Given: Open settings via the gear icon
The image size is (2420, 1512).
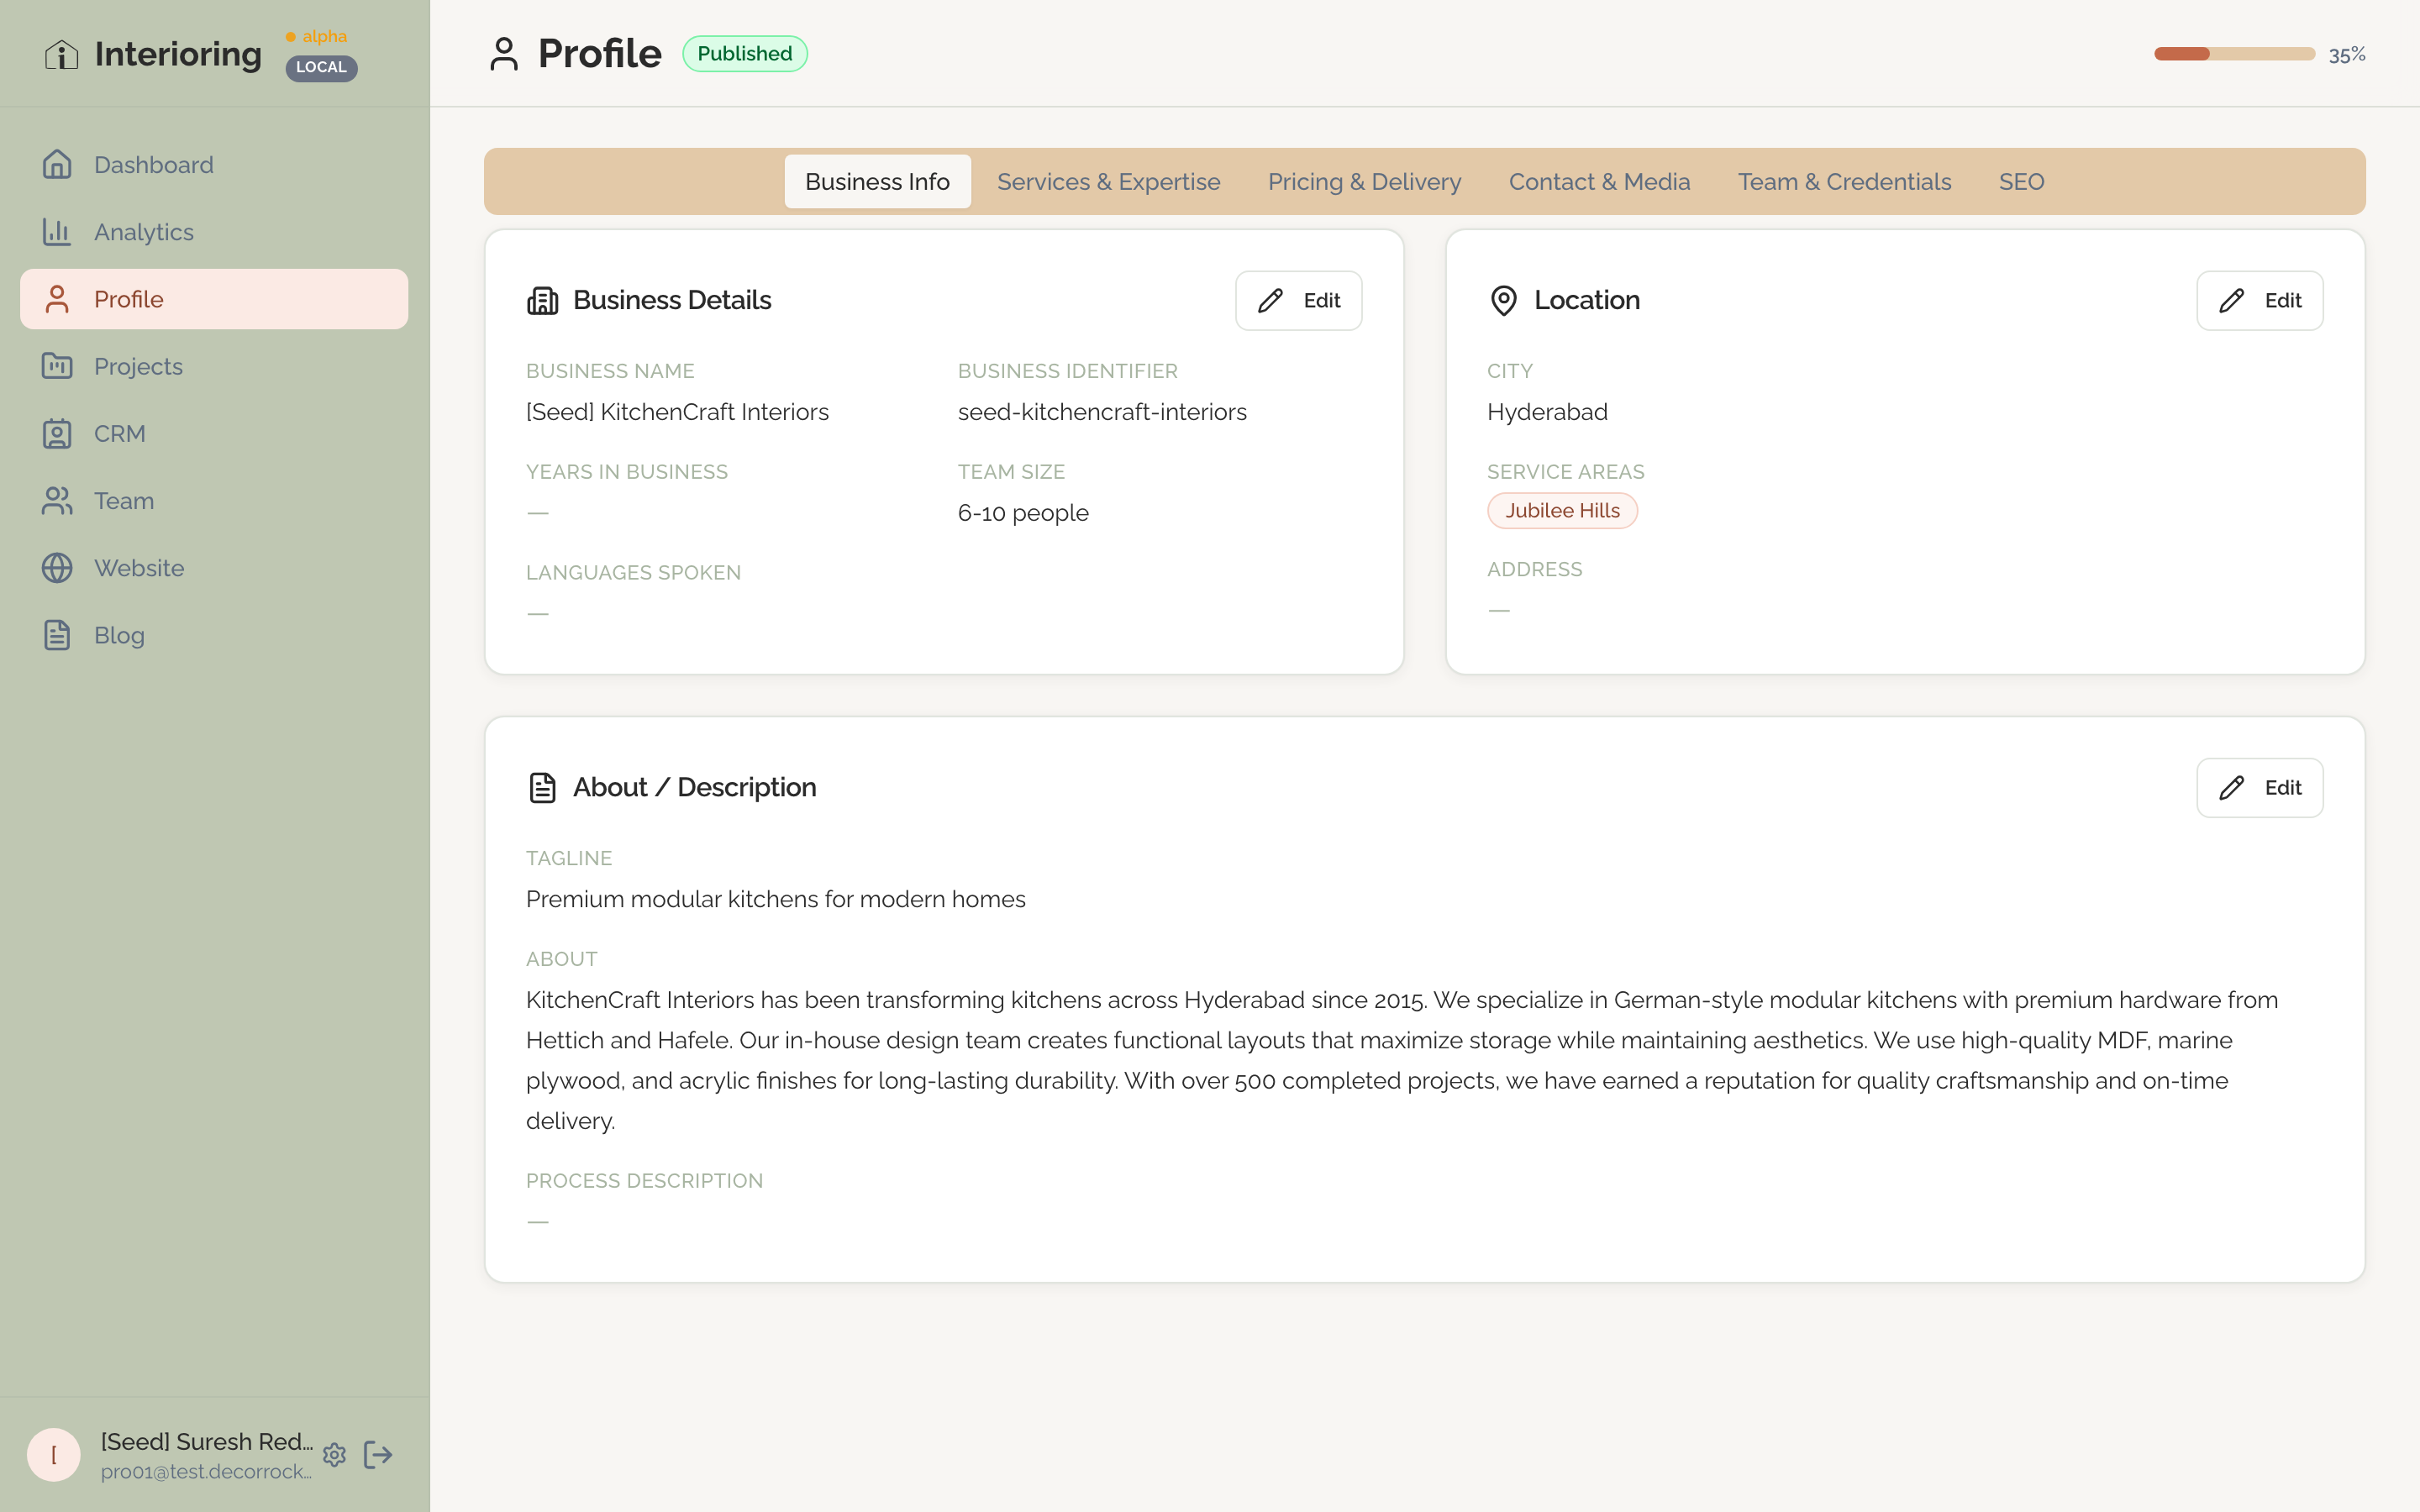Looking at the screenshot, I should pyautogui.click(x=334, y=1455).
